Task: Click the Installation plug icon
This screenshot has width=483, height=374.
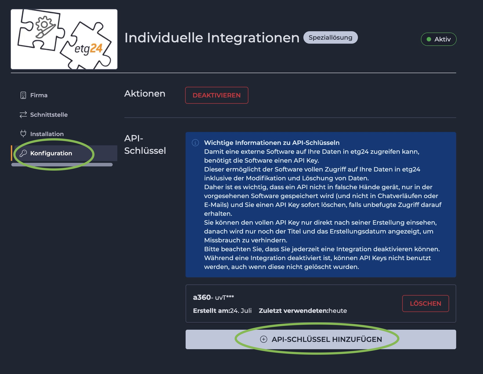Action: 23,134
